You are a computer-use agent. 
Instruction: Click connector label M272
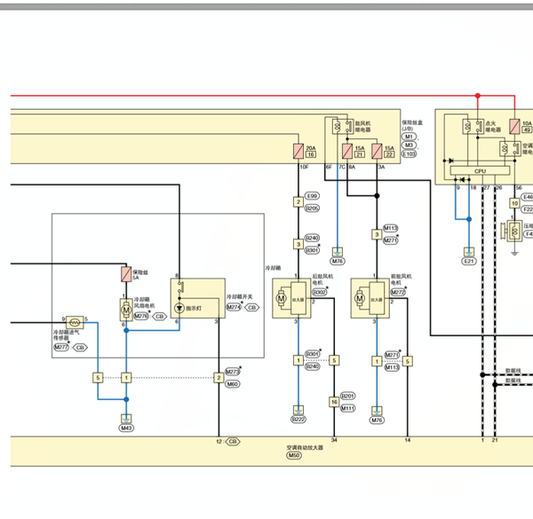click(x=398, y=292)
